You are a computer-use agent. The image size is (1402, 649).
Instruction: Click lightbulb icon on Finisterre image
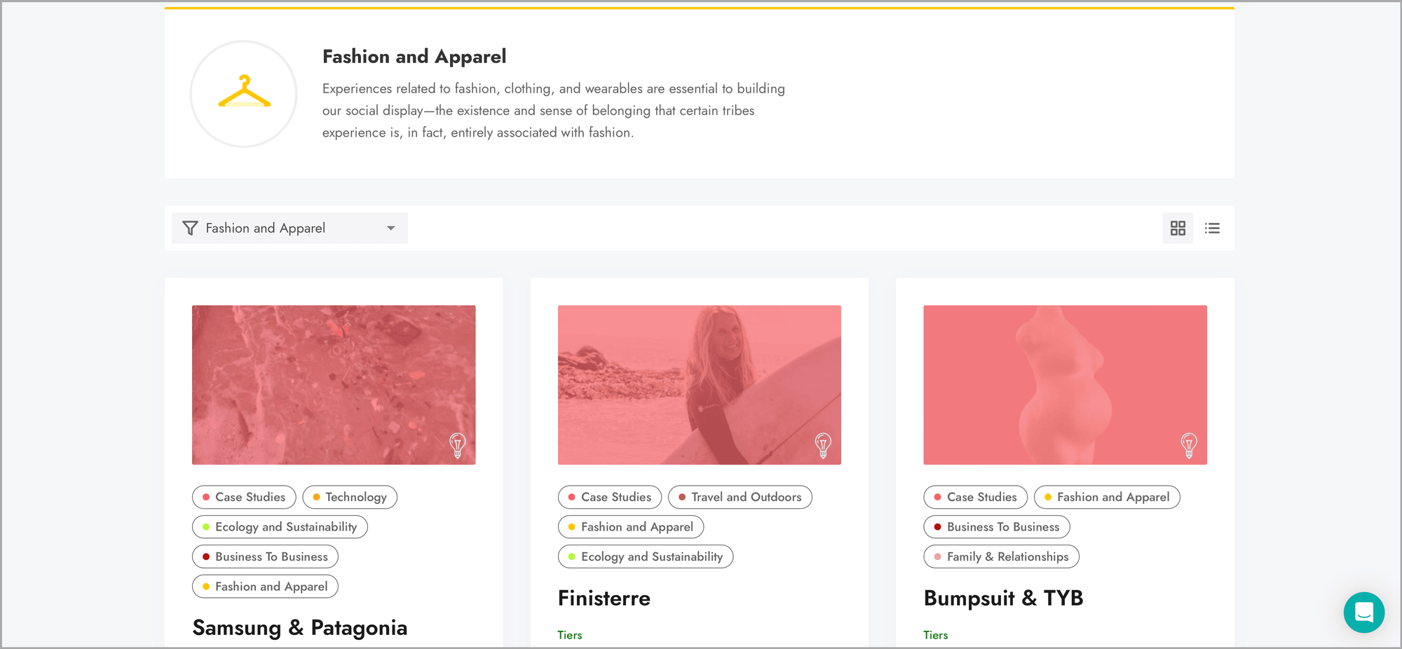pos(823,444)
